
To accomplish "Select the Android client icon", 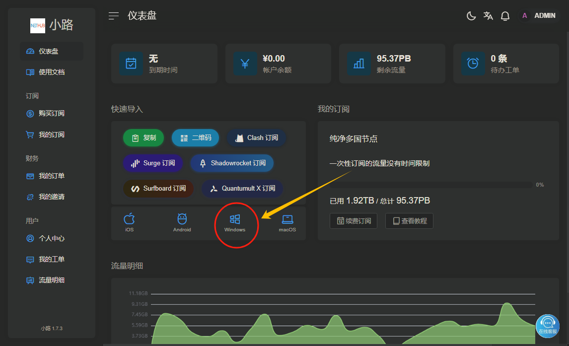I will pos(182,222).
